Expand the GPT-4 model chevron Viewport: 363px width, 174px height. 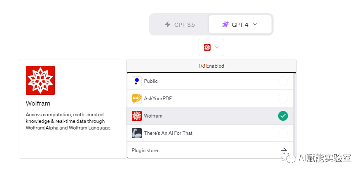tap(255, 24)
